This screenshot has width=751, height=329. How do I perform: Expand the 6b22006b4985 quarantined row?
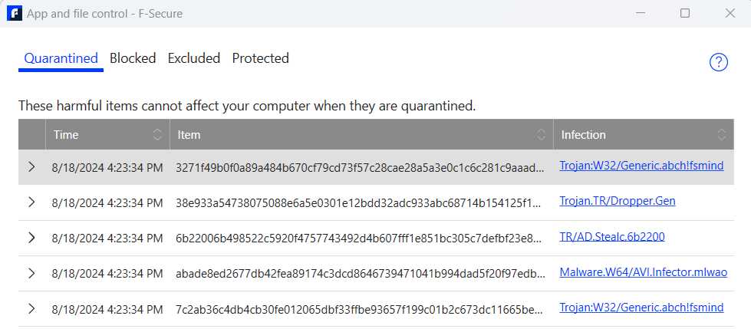click(31, 238)
